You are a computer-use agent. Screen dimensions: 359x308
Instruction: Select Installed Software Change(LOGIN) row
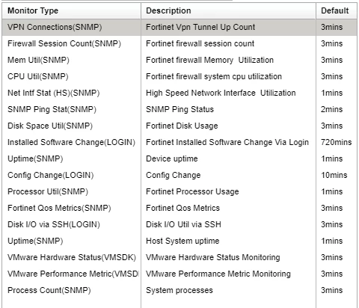coord(179,142)
